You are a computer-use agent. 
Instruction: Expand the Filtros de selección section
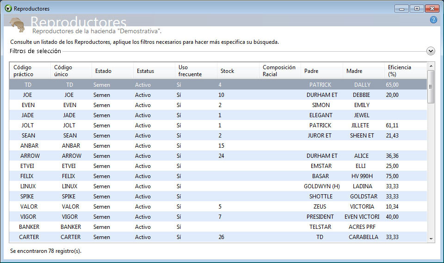point(431,51)
